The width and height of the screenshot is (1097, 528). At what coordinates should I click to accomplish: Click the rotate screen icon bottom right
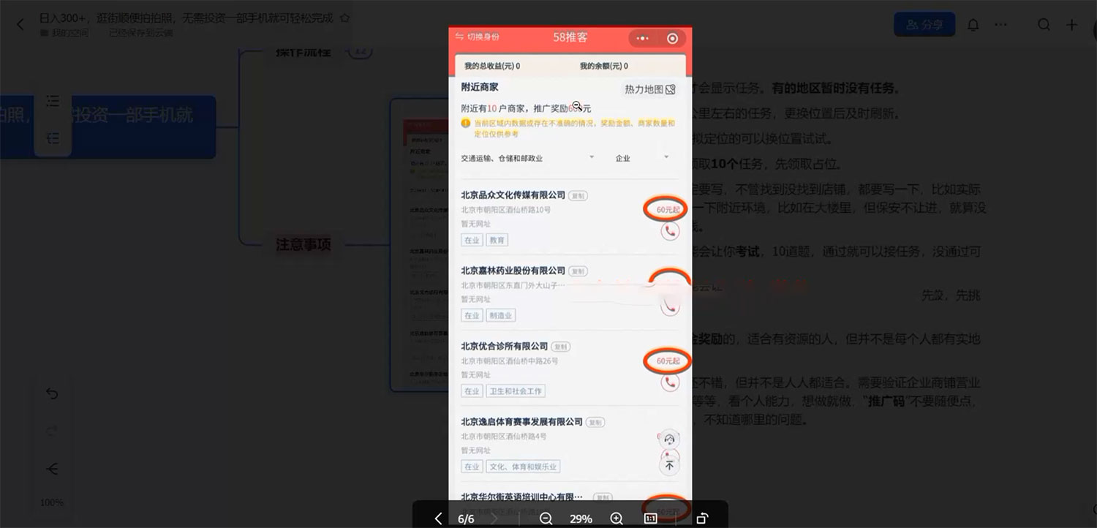tap(701, 518)
